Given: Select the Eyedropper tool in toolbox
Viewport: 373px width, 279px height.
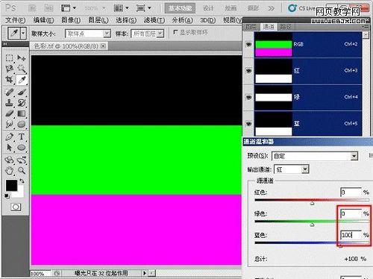Looking at the screenshot, I should [22, 80].
